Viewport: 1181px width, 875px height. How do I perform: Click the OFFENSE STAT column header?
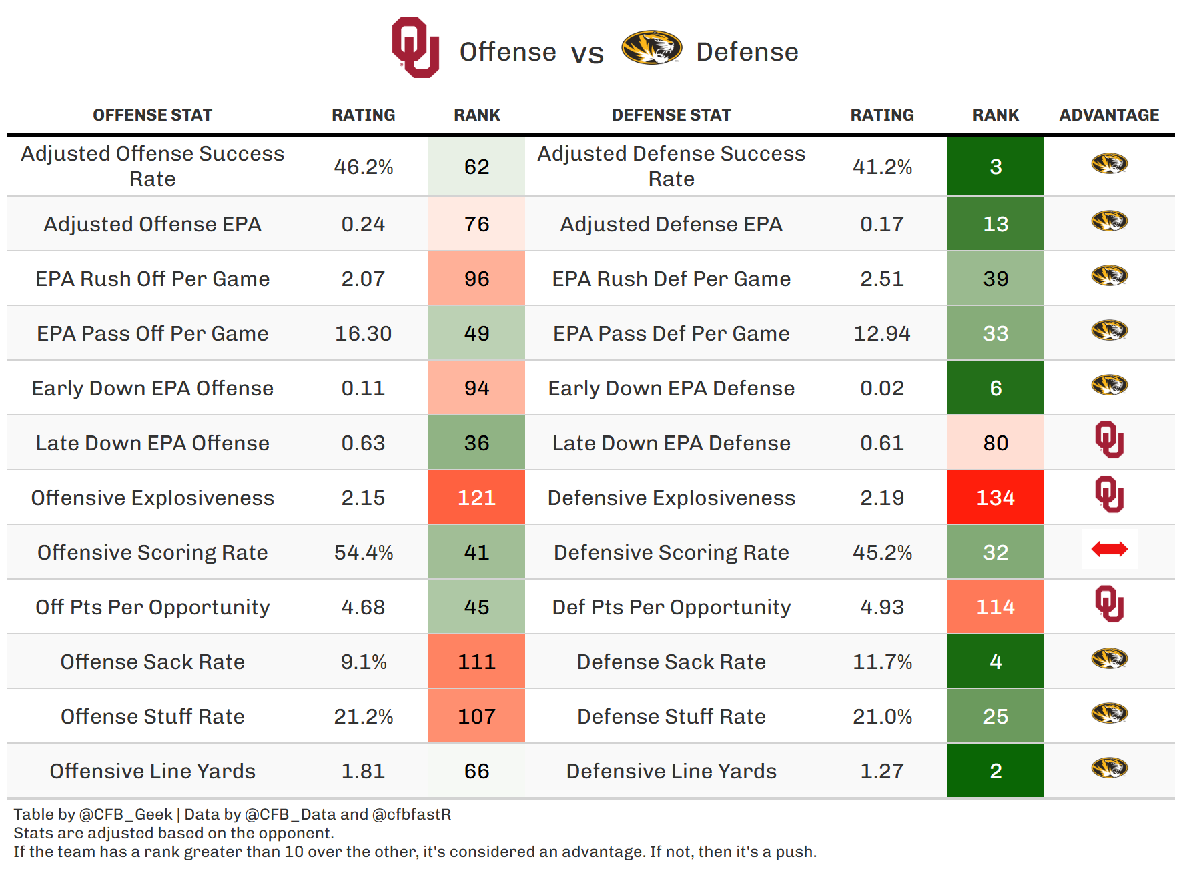click(152, 115)
